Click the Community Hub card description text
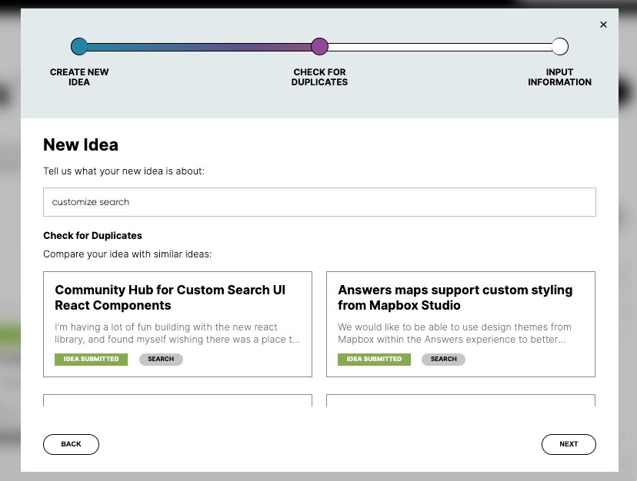The width and height of the screenshot is (637, 481). coord(177,333)
